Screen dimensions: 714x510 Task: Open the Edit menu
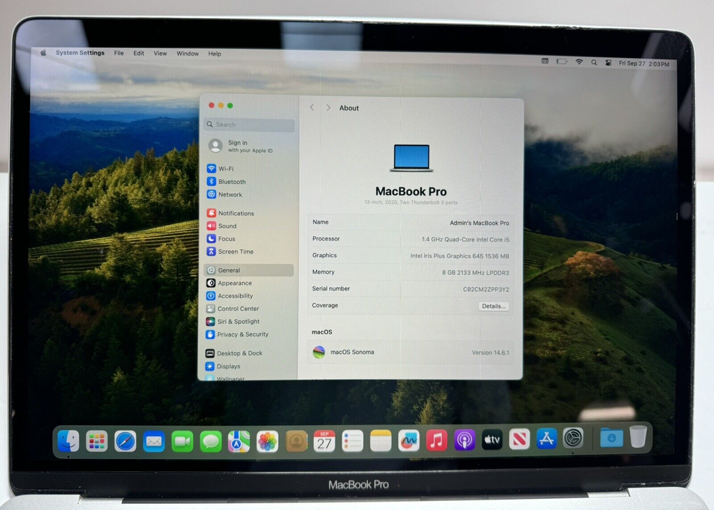(139, 53)
